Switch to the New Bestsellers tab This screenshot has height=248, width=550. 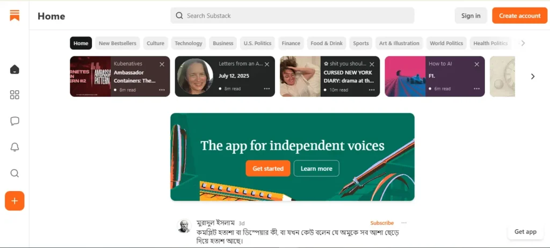pos(118,43)
